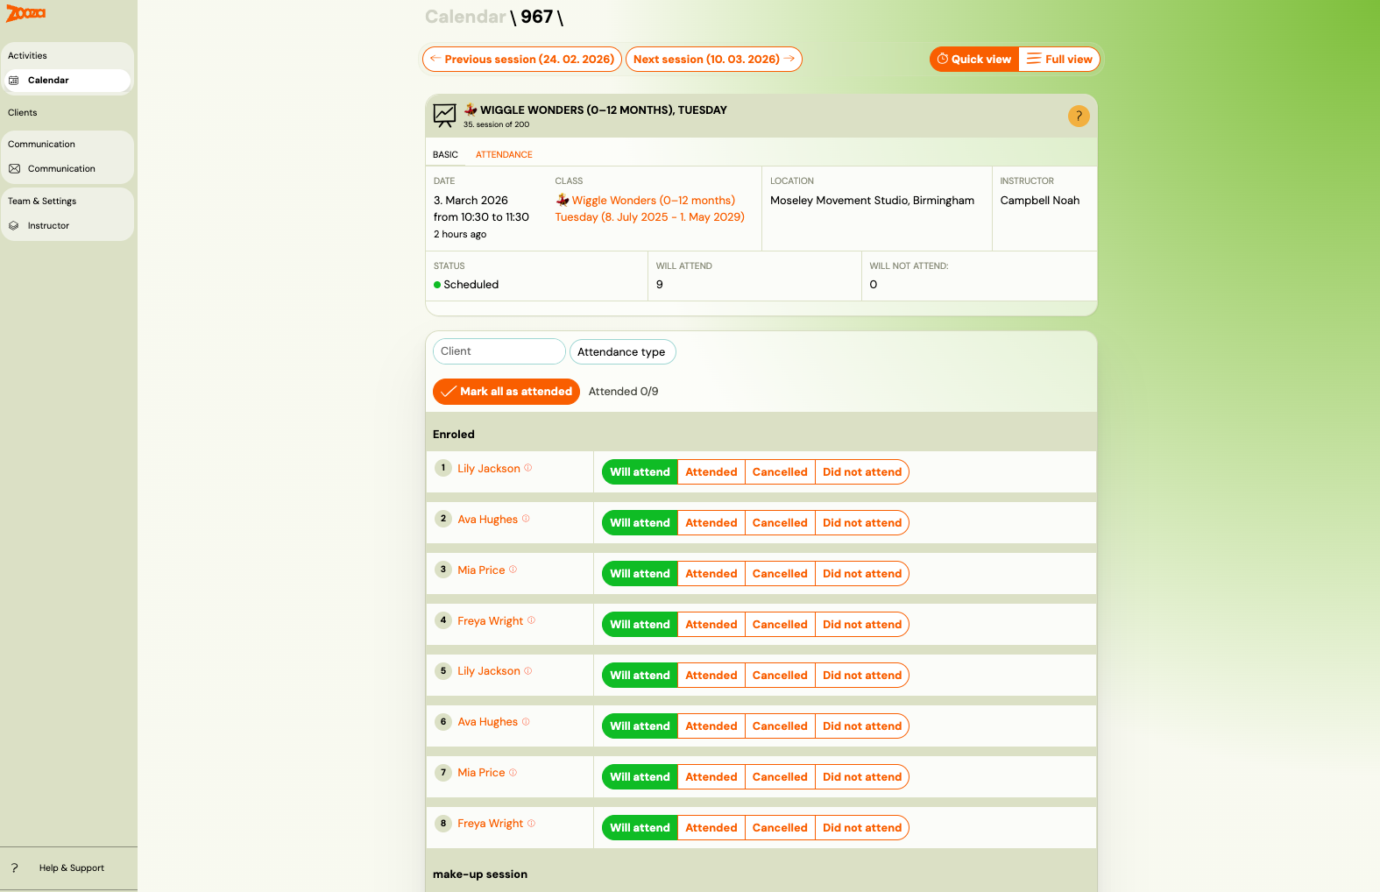The image size is (1380, 892).
Task: Click the Zooza logo icon
Action: tap(26, 13)
